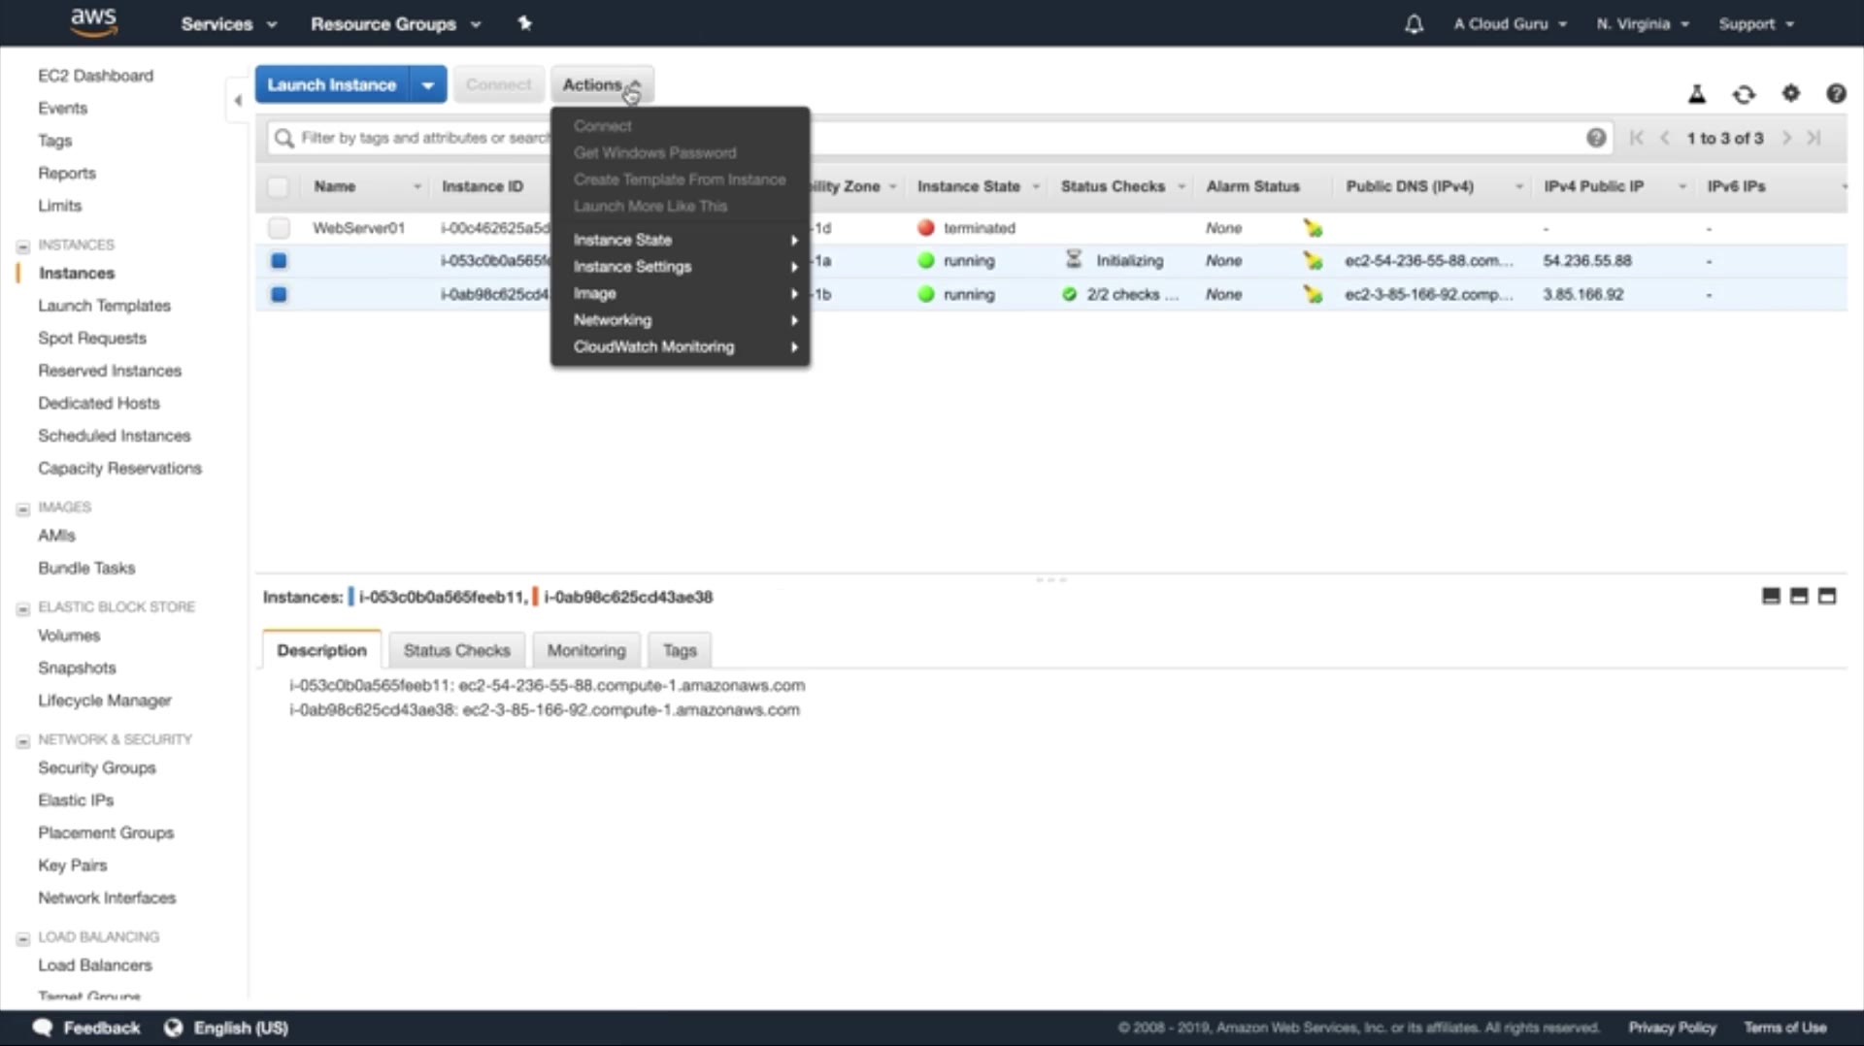
Task: Open the Privacy Policy link
Action: click(x=1672, y=1028)
